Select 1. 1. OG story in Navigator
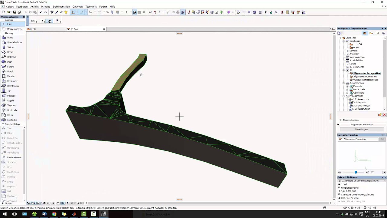The image size is (387, 218). pyautogui.click(x=357, y=45)
